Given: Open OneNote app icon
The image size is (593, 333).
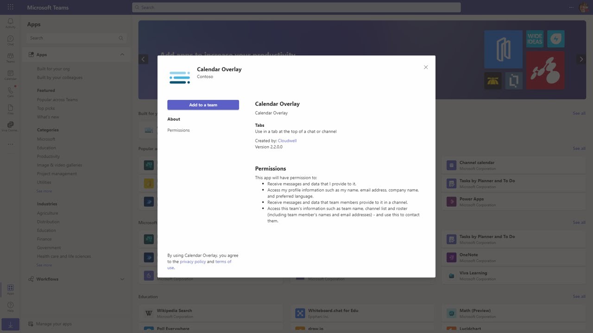Looking at the screenshot, I should (x=451, y=257).
